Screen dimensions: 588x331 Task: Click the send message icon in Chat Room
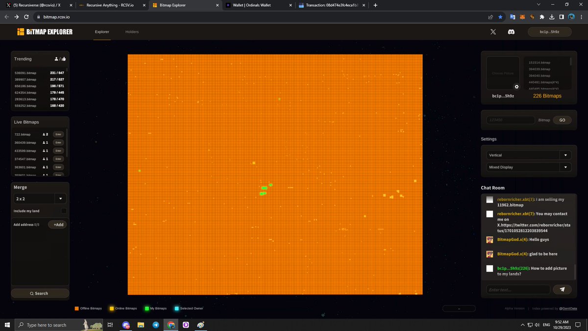[x=562, y=289]
